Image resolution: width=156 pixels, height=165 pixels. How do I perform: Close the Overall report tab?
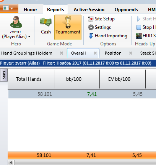pyautogui.click(x=95, y=53)
